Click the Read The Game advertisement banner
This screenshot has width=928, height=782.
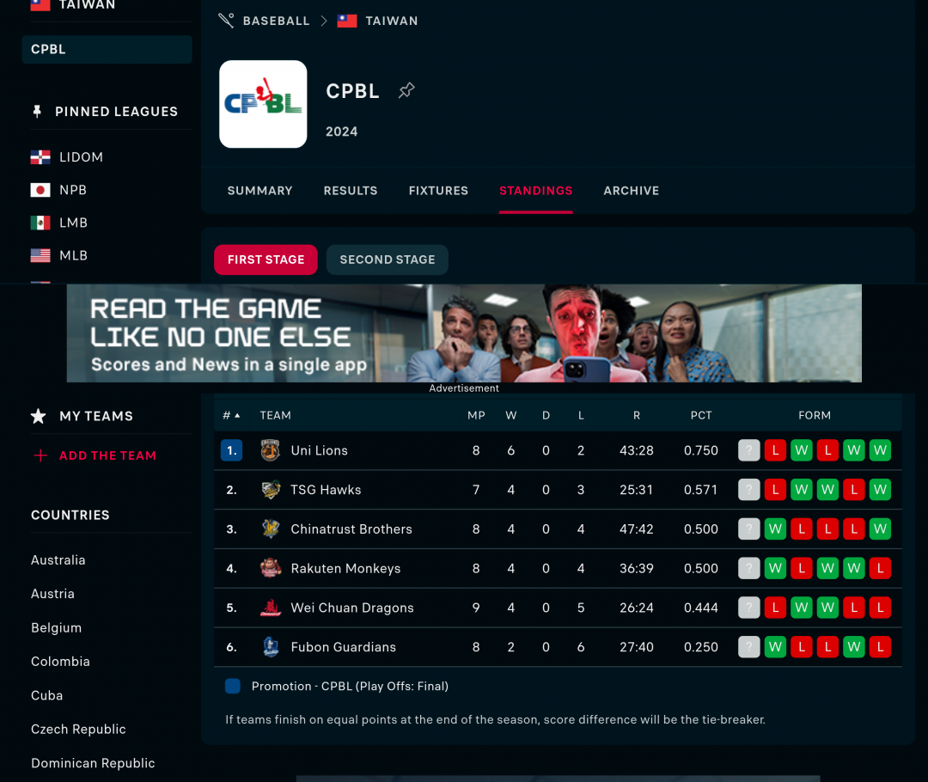(464, 333)
